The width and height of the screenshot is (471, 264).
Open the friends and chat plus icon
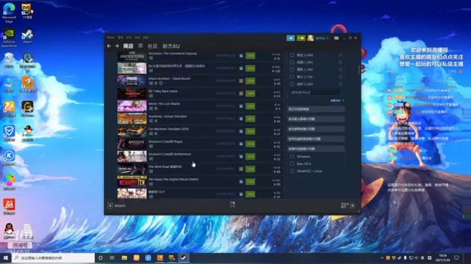tap(353, 205)
